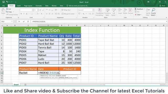Click the Orientation text angle icon
This screenshot has width=168, height=94.
(x=56, y=10)
